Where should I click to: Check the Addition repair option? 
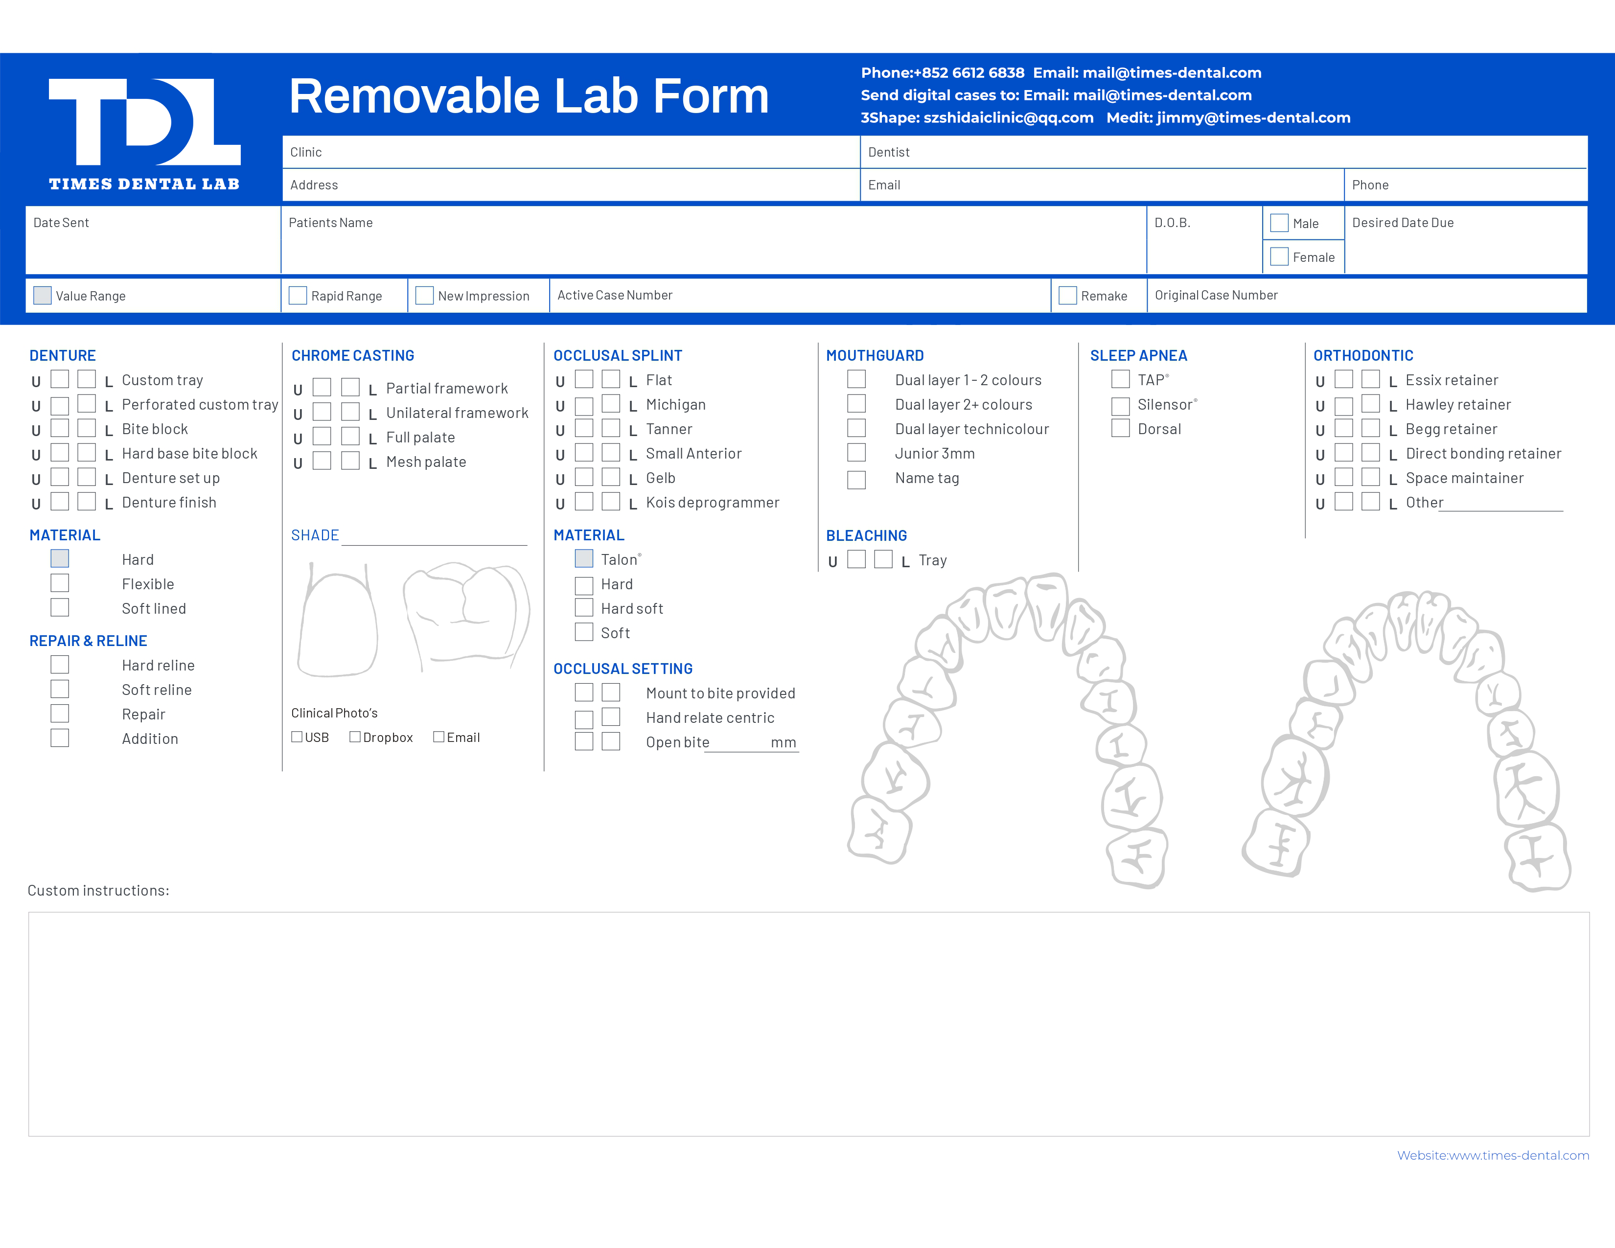(60, 738)
